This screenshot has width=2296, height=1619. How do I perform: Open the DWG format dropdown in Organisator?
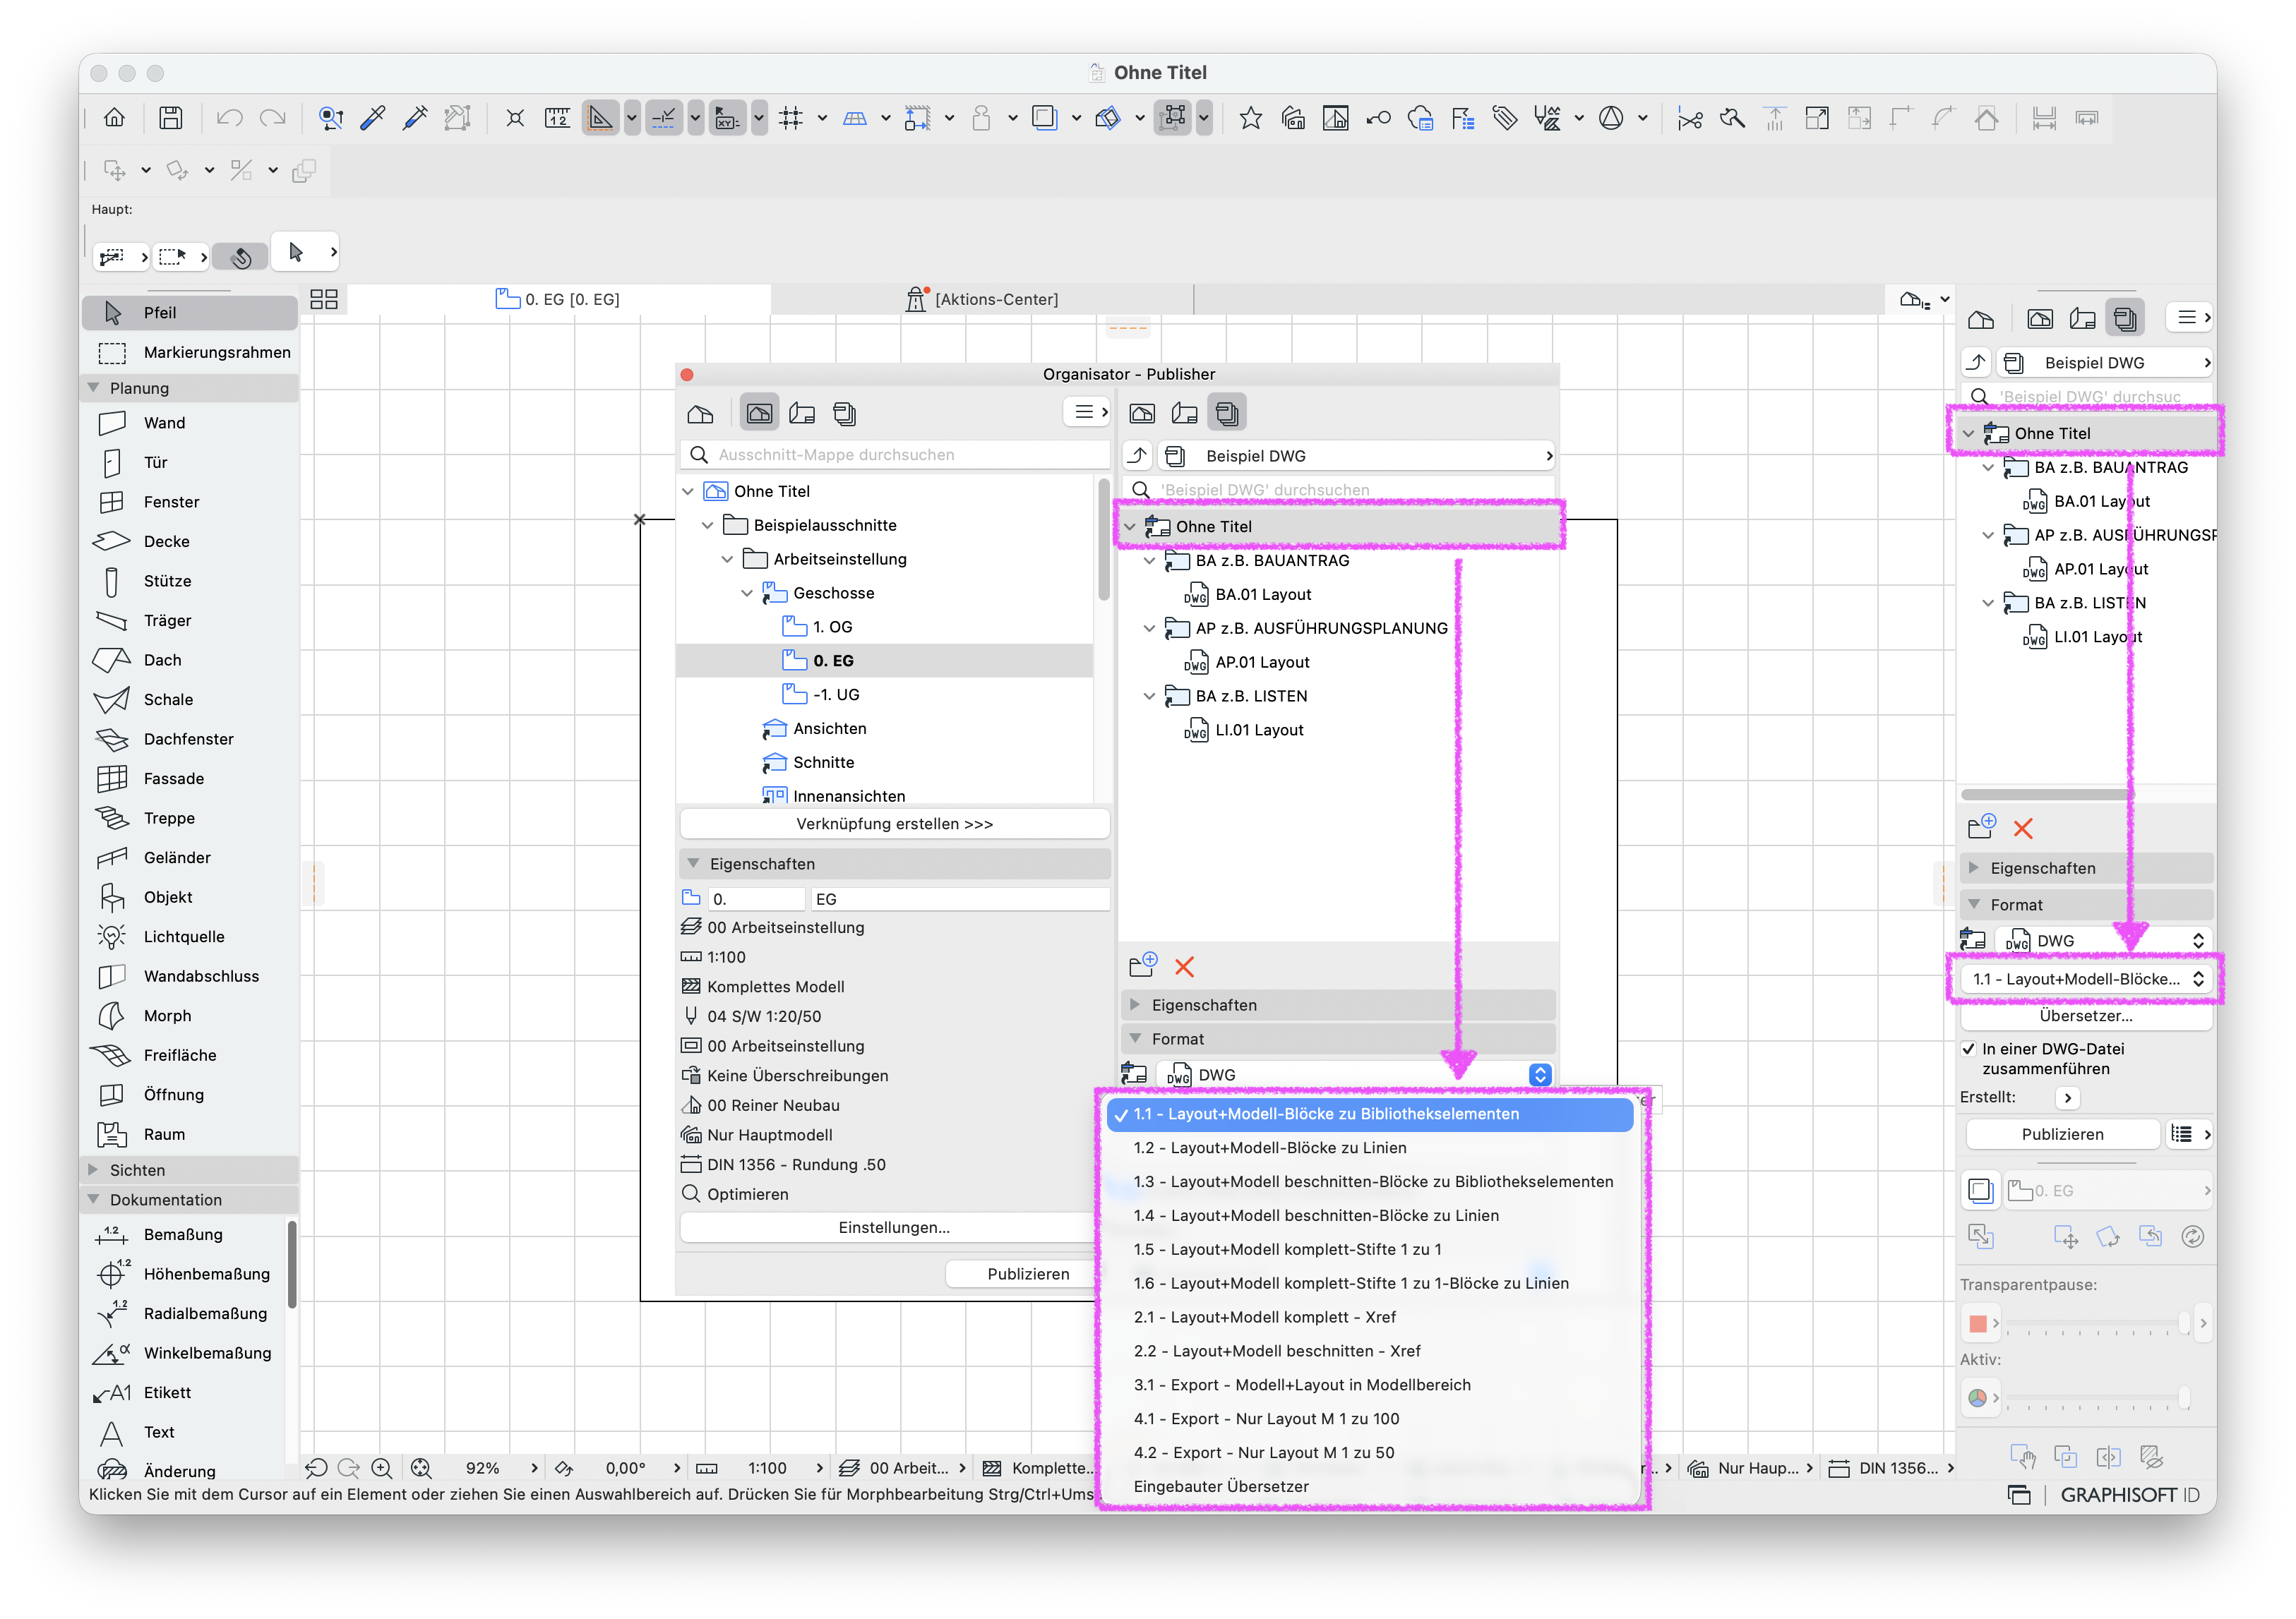coord(1356,1074)
